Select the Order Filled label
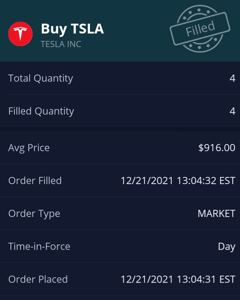 click(x=35, y=181)
